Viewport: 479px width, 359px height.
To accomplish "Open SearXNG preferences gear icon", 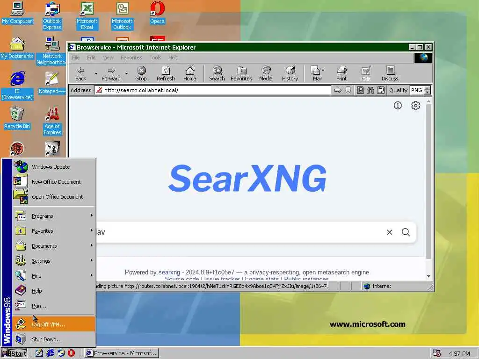I will coord(415,105).
